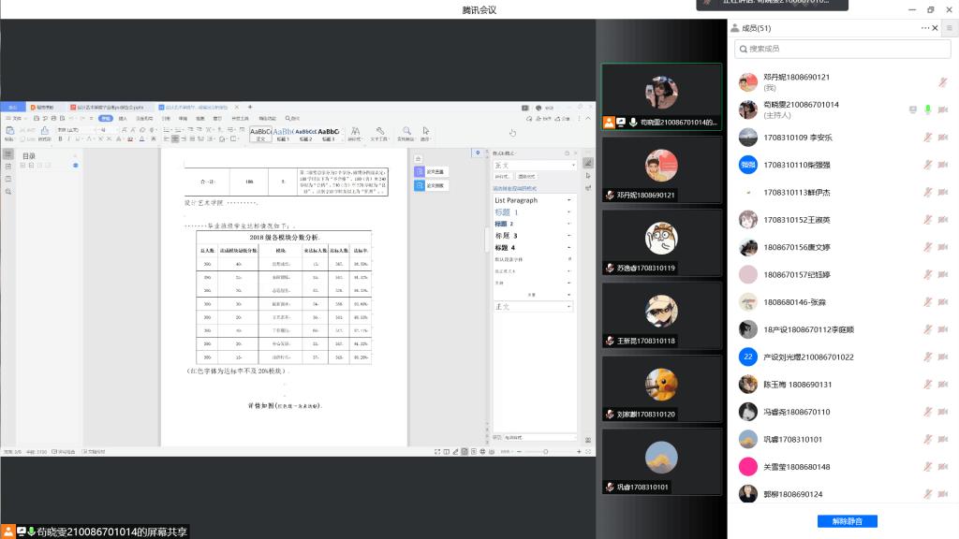This screenshot has height=539, width=959.
Task: Open the 目录 outline pane icon
Action: pyautogui.click(x=8, y=154)
